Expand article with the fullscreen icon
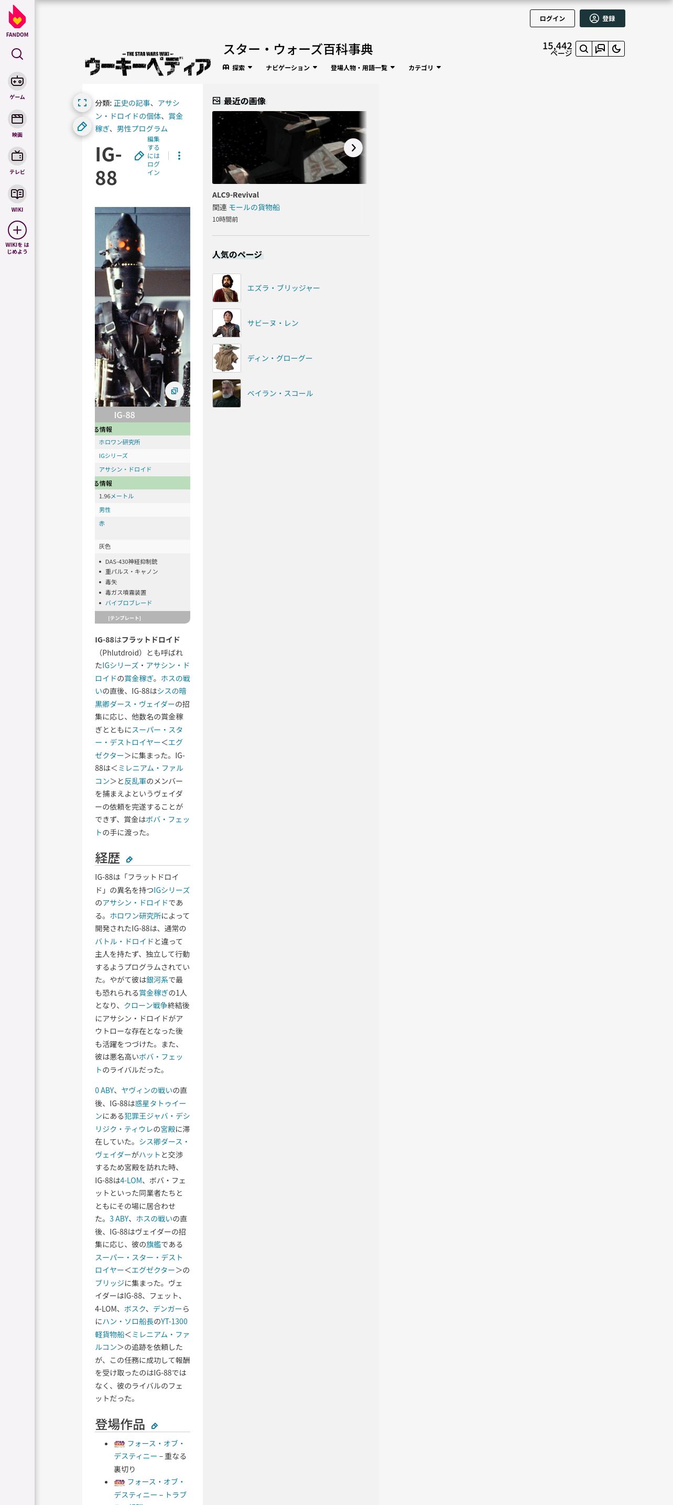Viewport: 673px width, 1505px height. (82, 103)
